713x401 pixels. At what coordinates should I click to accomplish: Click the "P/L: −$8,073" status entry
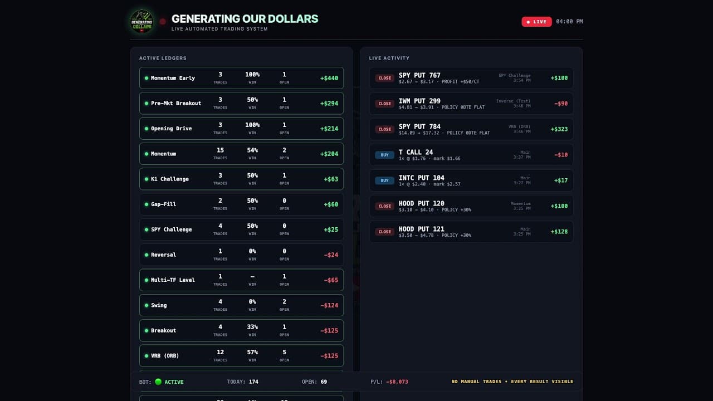pyautogui.click(x=389, y=382)
